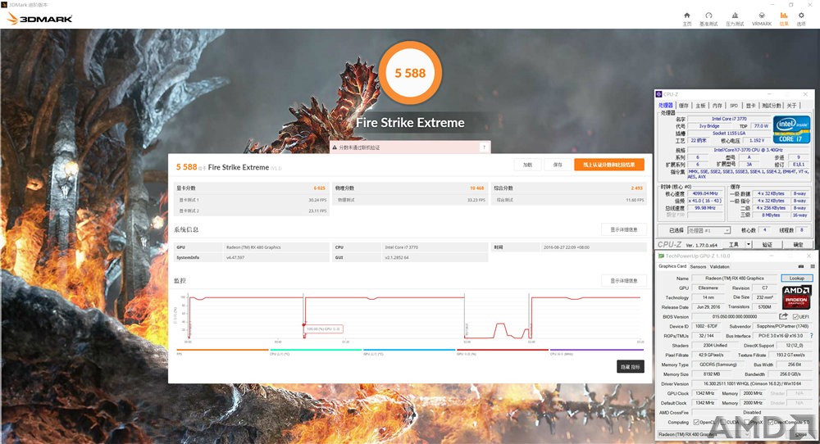
Task: Click the dark hide indicators button
Action: tap(630, 367)
